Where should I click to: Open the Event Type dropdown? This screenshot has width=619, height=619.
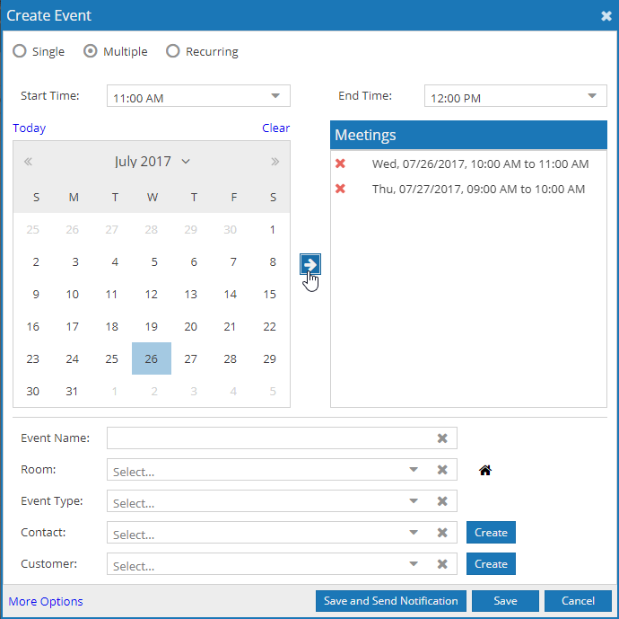(414, 500)
